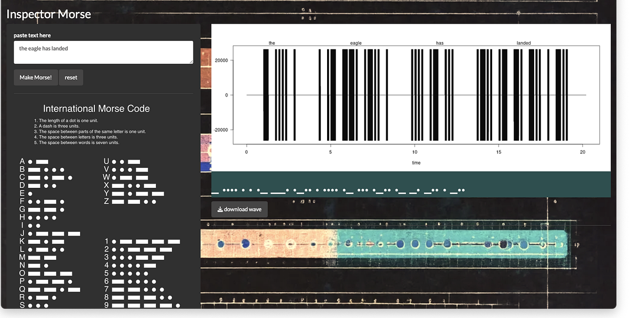Click the reset button
This screenshot has height=318, width=629.
point(71,77)
